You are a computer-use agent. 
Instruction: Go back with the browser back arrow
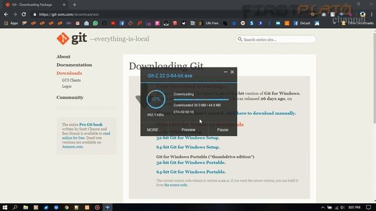(6, 14)
